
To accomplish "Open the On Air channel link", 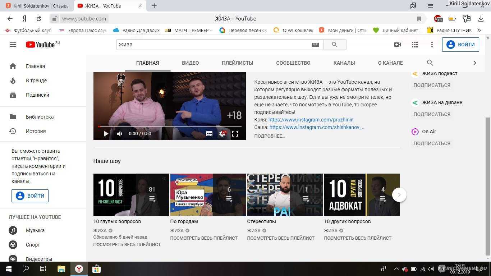I will (429, 132).
